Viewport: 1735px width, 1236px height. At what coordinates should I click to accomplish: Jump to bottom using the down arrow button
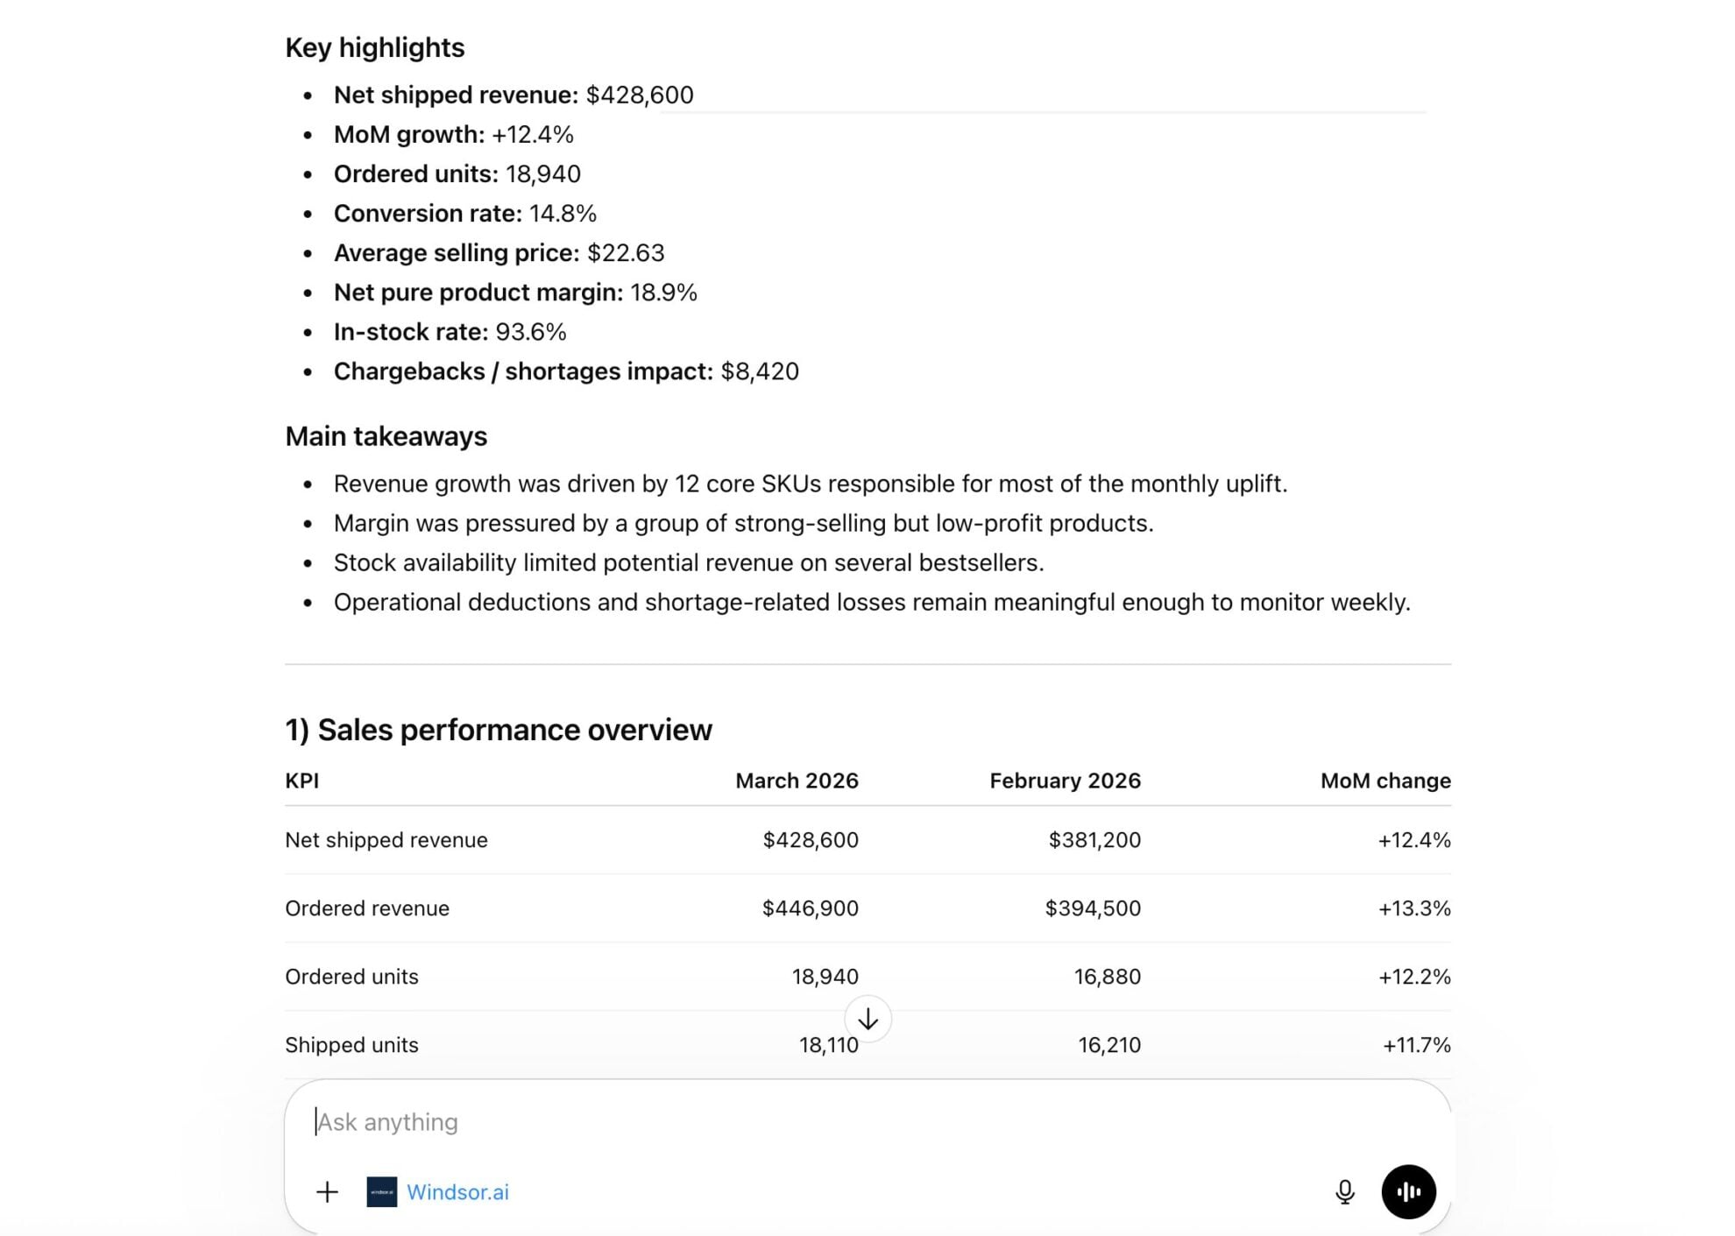pyautogui.click(x=867, y=1019)
